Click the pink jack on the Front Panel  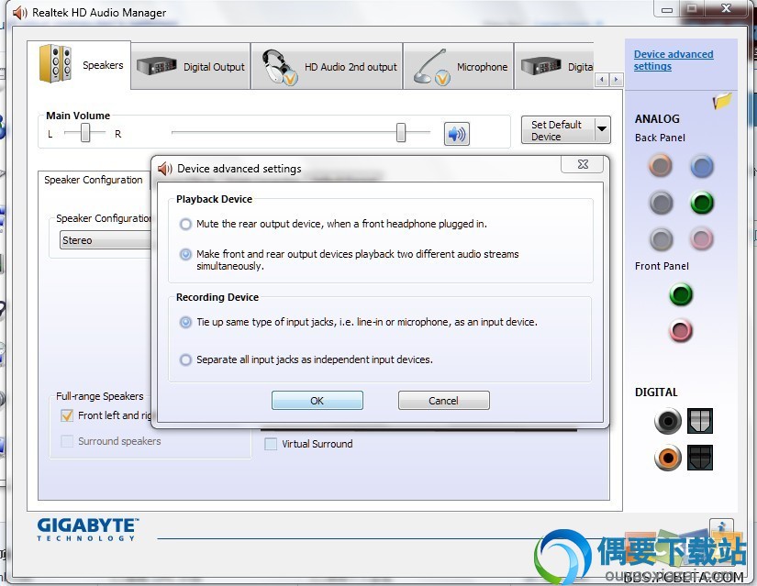point(681,331)
